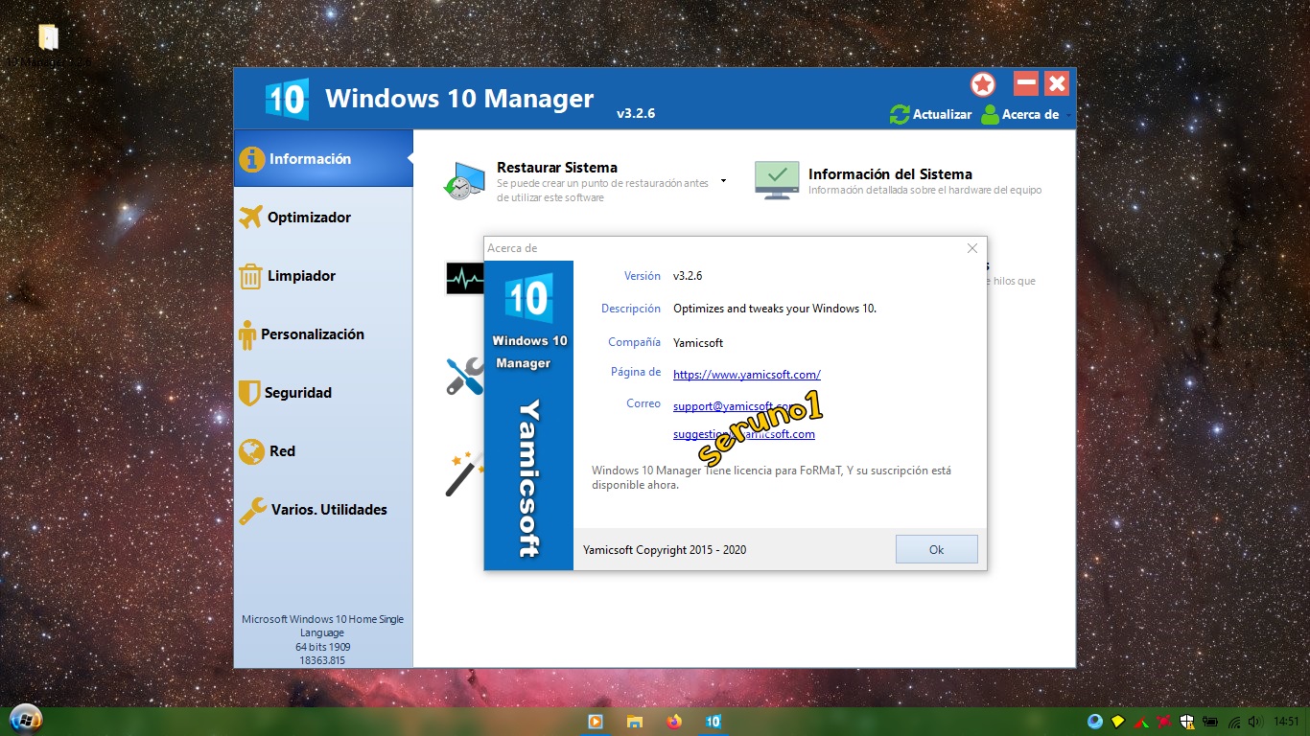Click the Restaurar Sistema monitor icon
This screenshot has height=736, width=1310.
(x=464, y=181)
